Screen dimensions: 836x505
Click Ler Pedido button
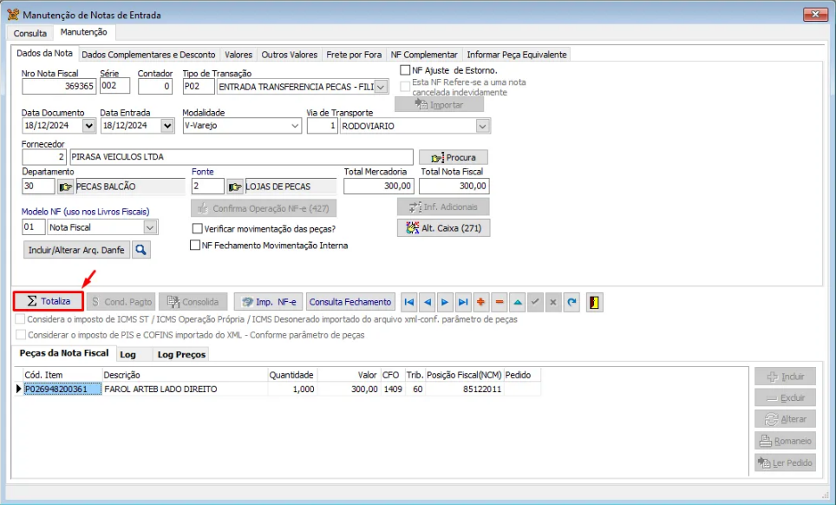point(786,462)
